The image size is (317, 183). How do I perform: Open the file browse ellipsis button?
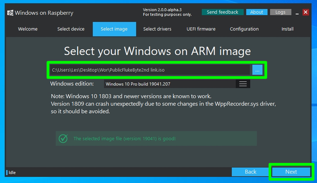click(257, 70)
